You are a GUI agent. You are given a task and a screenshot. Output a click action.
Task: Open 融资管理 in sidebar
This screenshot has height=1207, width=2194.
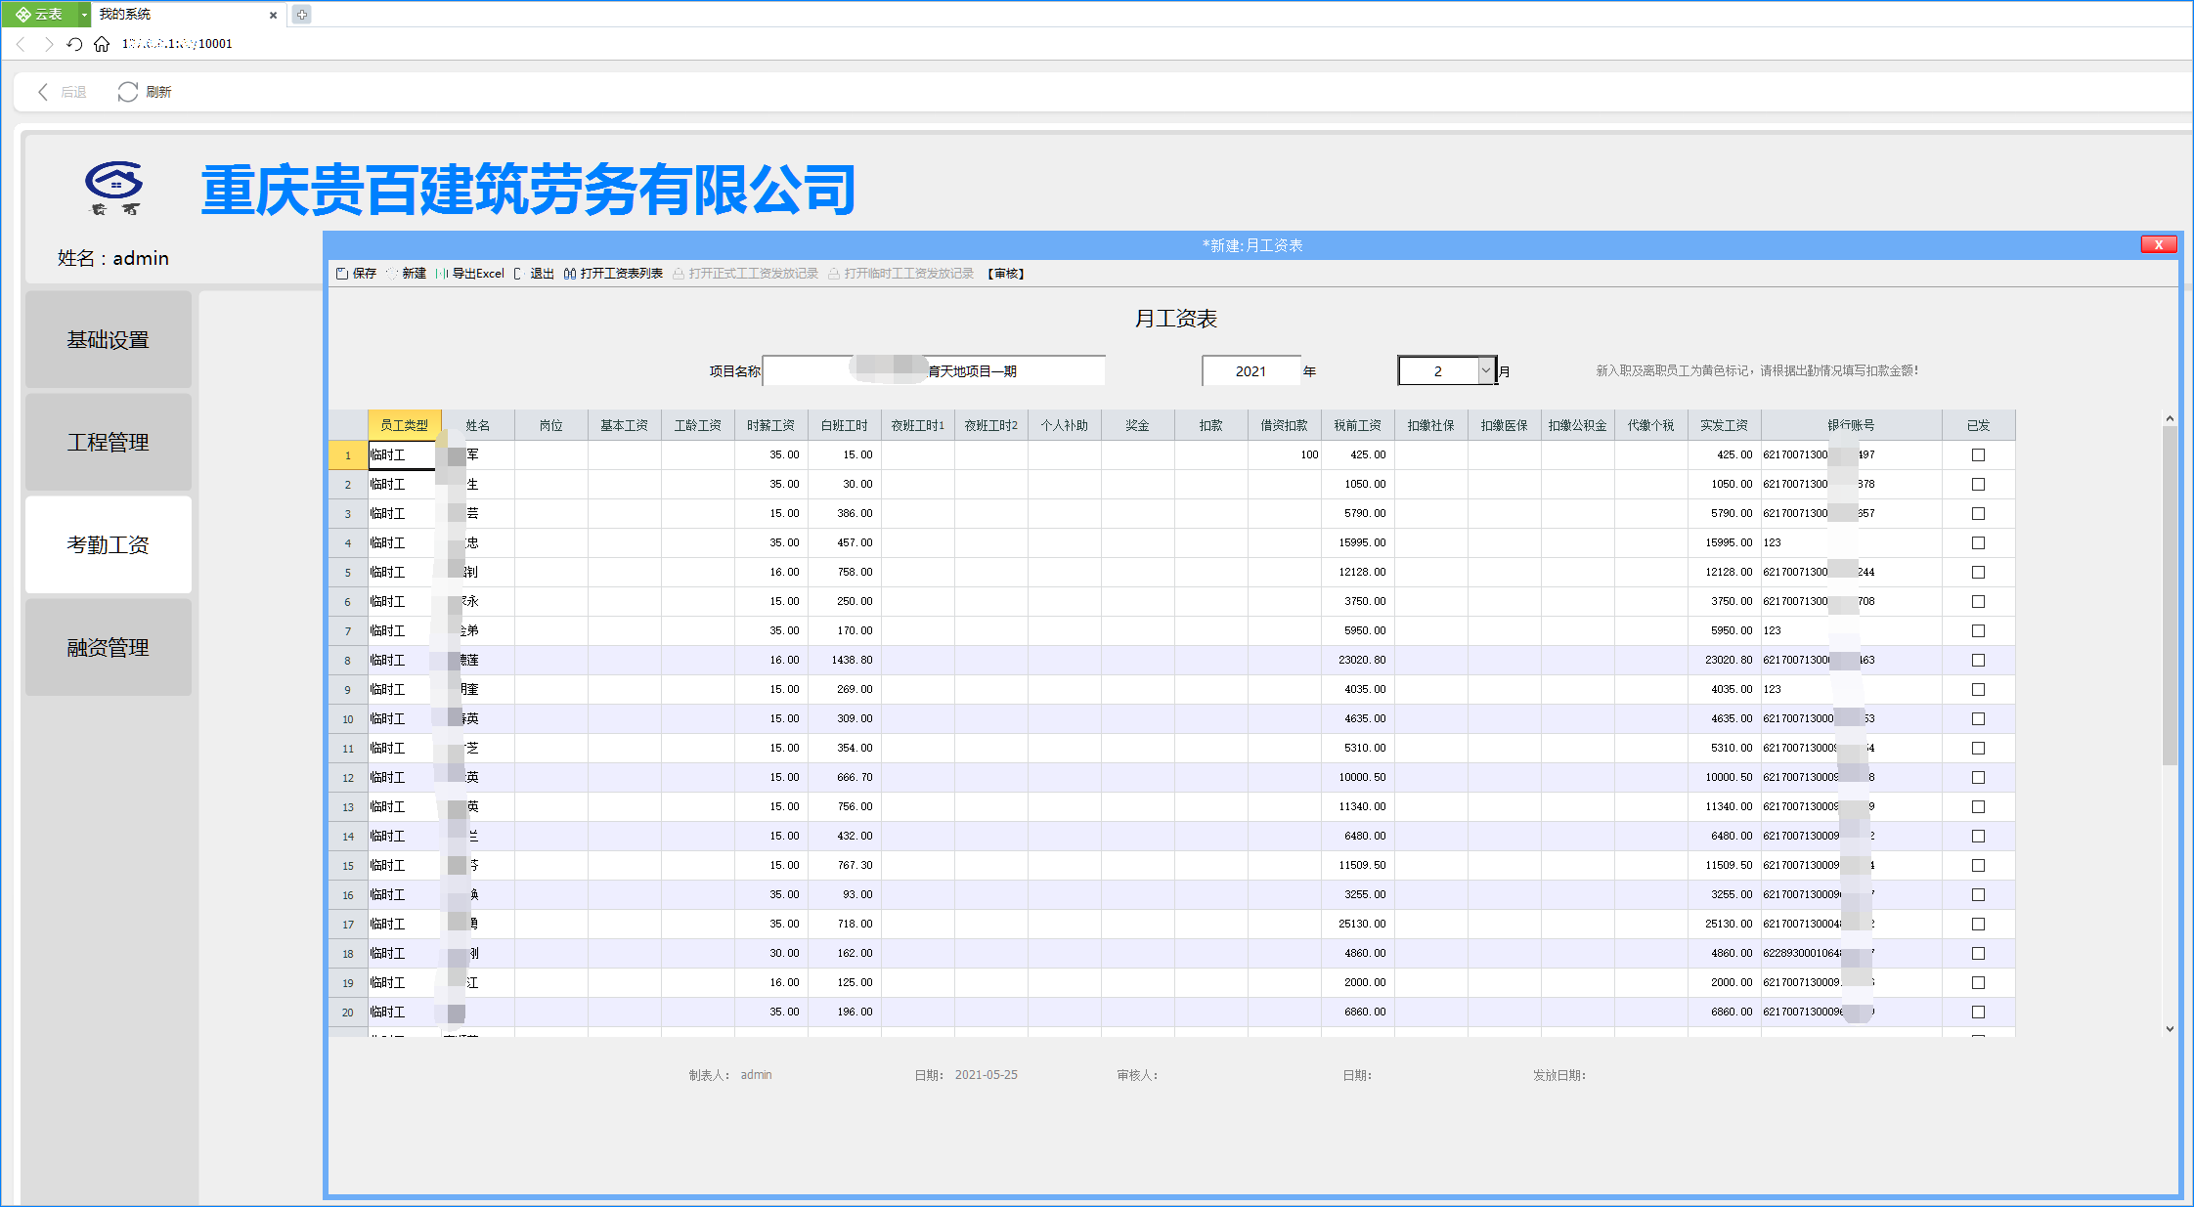[109, 647]
